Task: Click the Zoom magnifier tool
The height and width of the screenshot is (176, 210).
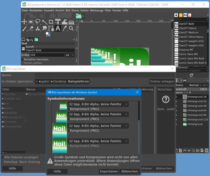Action: pyautogui.click(x=71, y=28)
